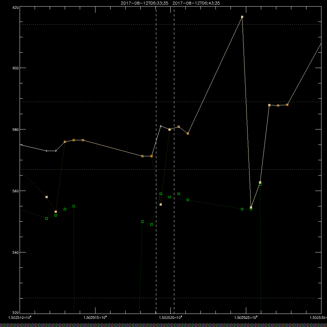This screenshot has height=327, width=327.
Task: Click the 1.502520×10⁹ x-axis label
Action: click(171, 318)
